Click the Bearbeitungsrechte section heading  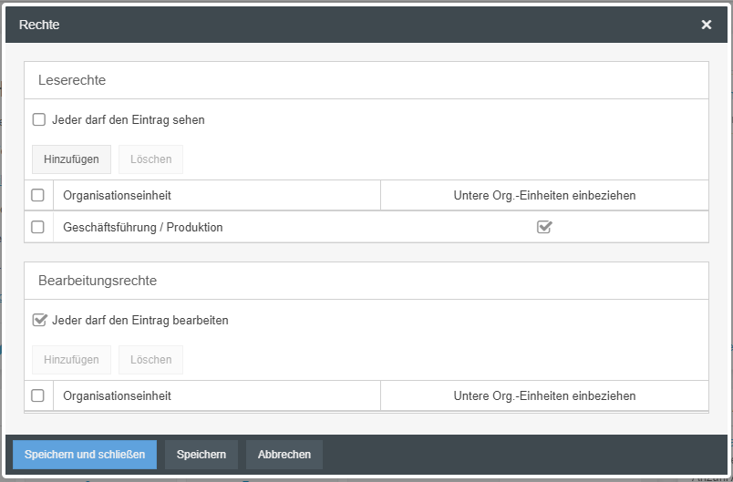(98, 281)
